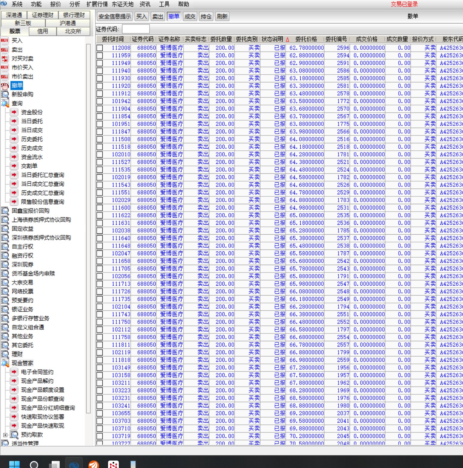Viewport: 463px width, 468px height.
Task: Click the 持仓 button
Action: pos(206,16)
